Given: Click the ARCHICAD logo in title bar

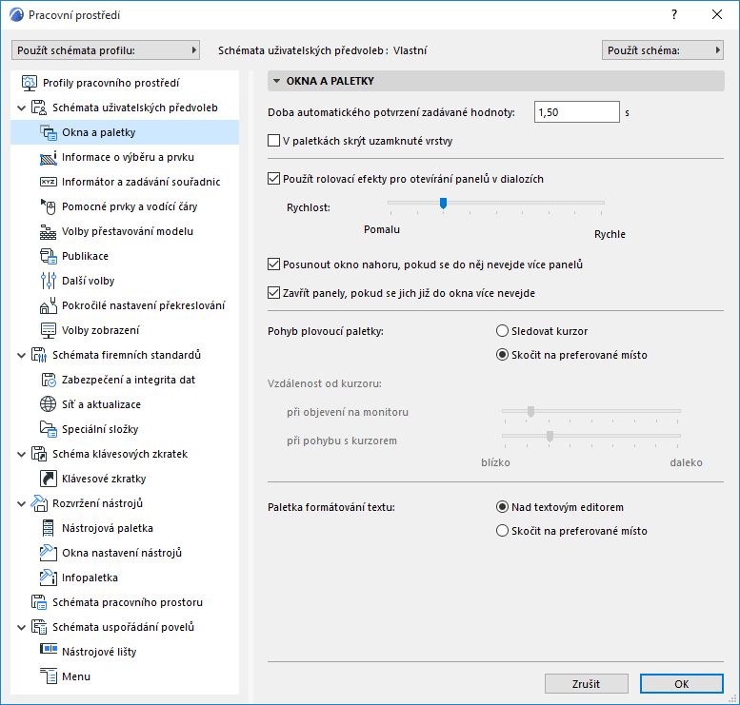Looking at the screenshot, I should point(16,15).
